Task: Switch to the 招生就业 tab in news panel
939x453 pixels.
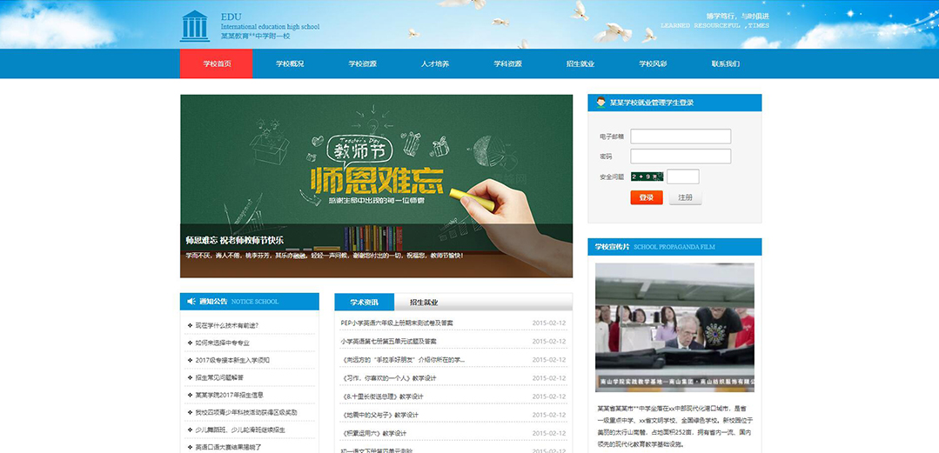Action: coord(423,303)
